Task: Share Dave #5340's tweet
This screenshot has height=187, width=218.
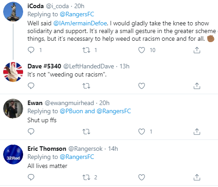Action: tap(197, 86)
